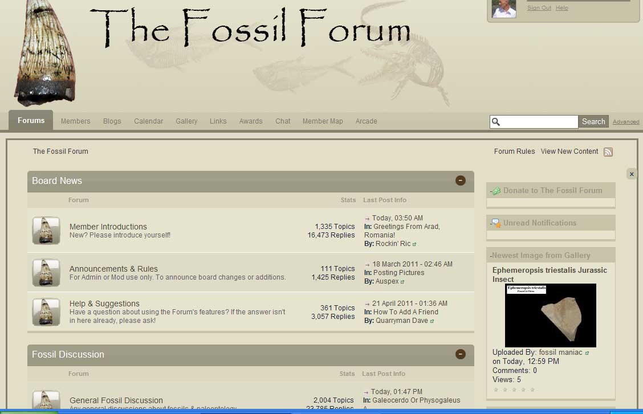Click the Unread Notifications star icon
The image size is (643, 414).
496,223
